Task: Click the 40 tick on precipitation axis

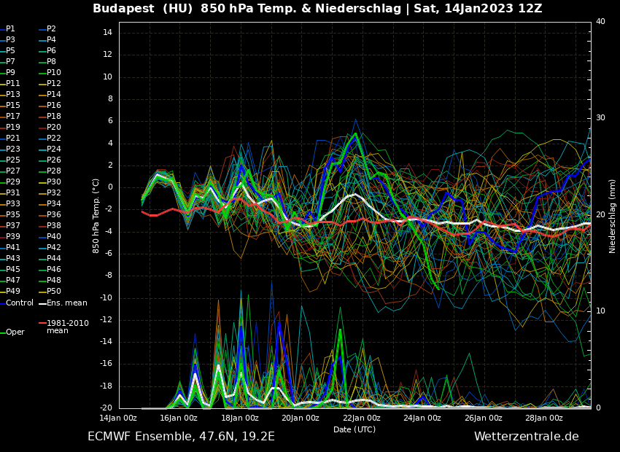Action: (600, 22)
